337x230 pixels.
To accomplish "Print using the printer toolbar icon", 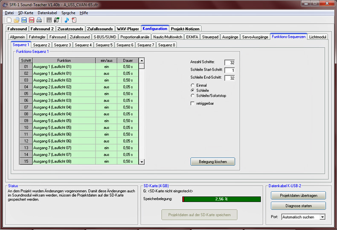I will [39, 20].
